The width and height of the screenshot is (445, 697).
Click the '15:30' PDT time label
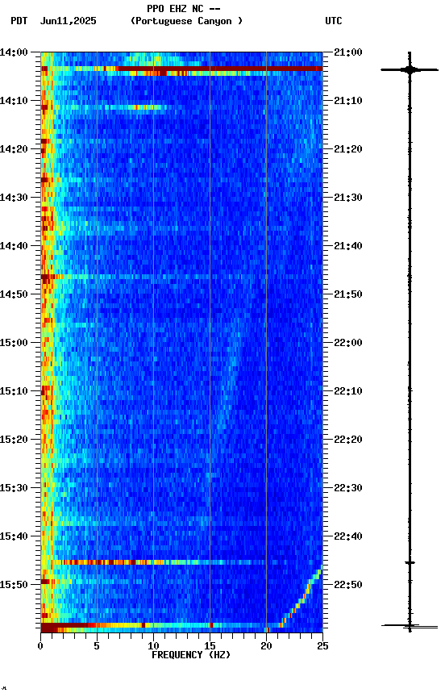14,488
